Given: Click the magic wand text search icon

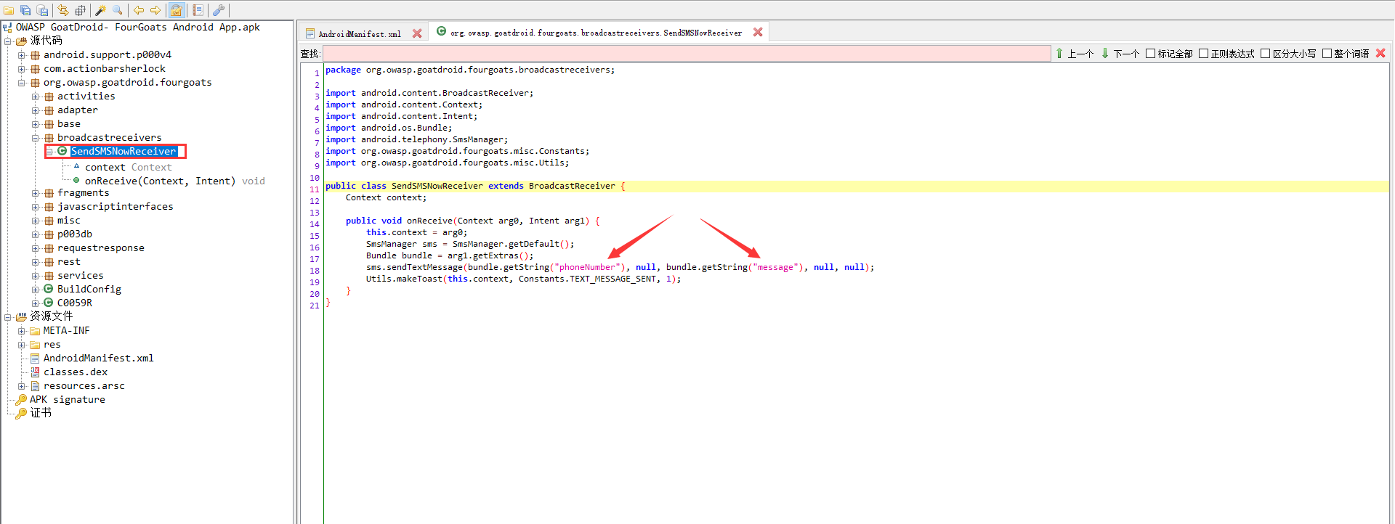Looking at the screenshot, I should [x=101, y=10].
